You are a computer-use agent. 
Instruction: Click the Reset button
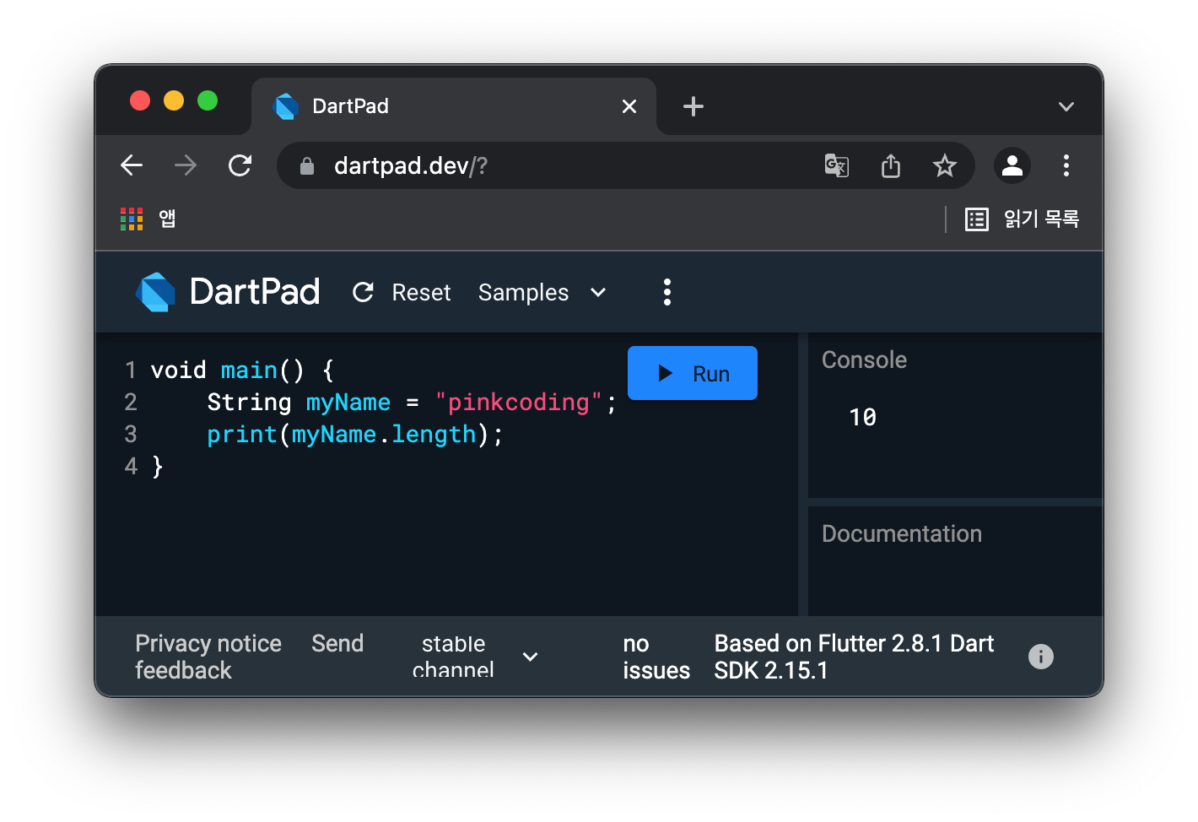(x=402, y=292)
